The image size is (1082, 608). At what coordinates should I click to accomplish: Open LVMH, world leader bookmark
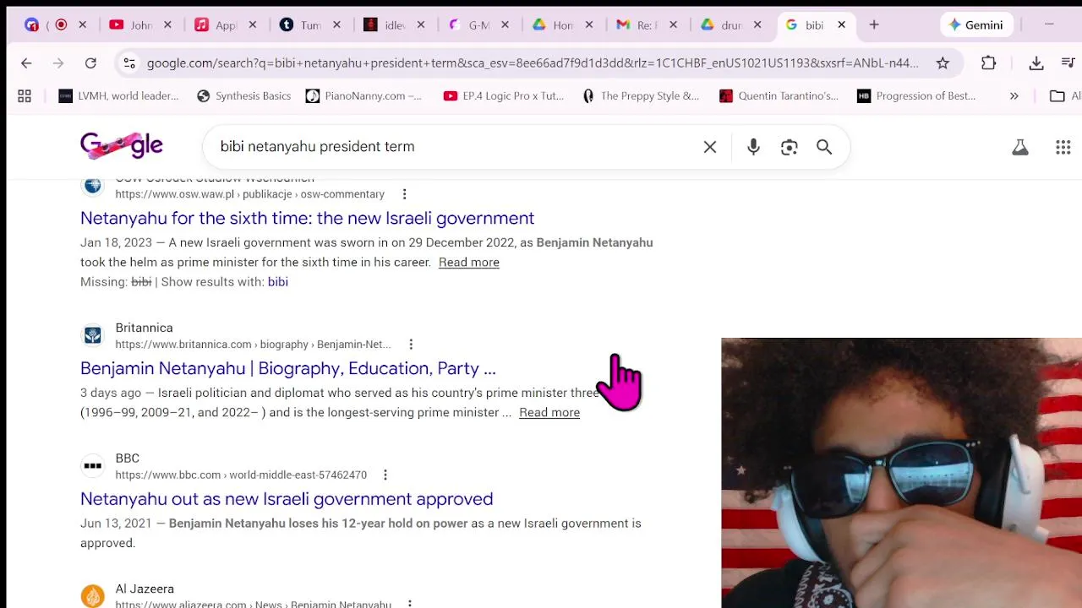118,96
